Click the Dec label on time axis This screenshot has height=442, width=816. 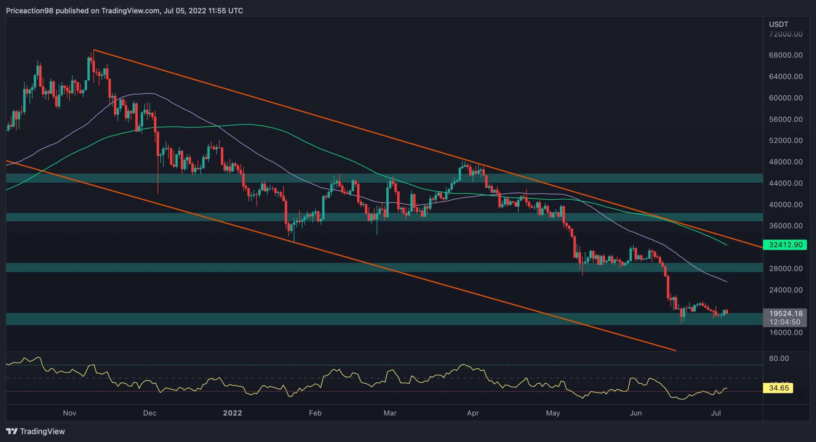coord(149,413)
